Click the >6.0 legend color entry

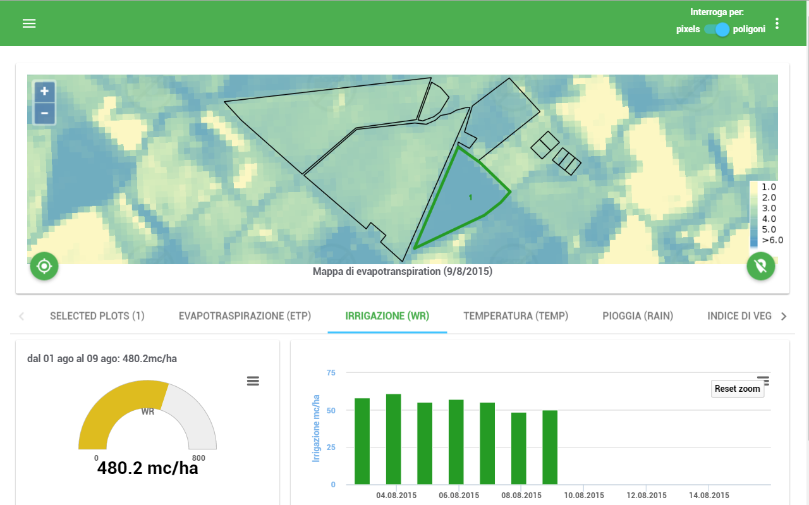click(755, 241)
